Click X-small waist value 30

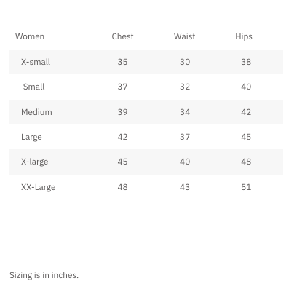click(x=185, y=62)
